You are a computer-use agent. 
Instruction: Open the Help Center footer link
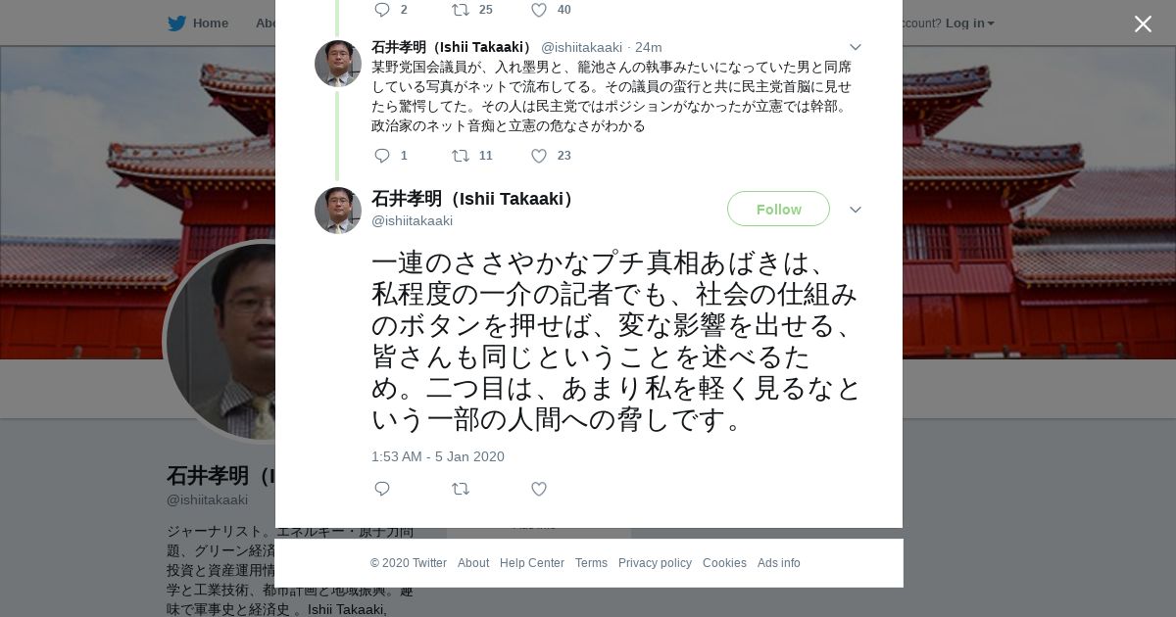532,563
